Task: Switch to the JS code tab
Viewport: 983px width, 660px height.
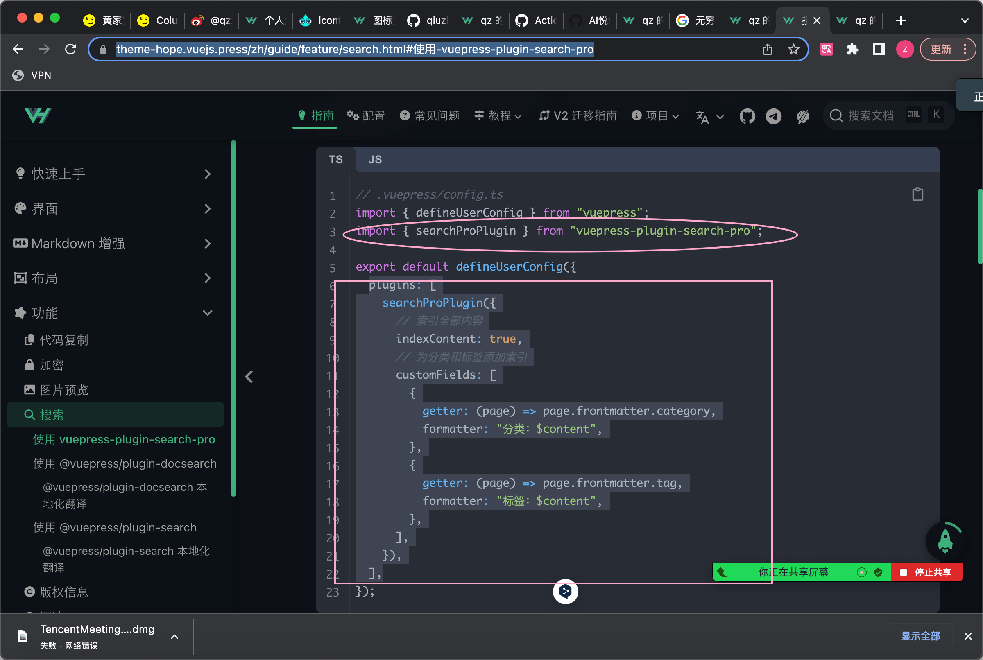Action: [x=375, y=160]
